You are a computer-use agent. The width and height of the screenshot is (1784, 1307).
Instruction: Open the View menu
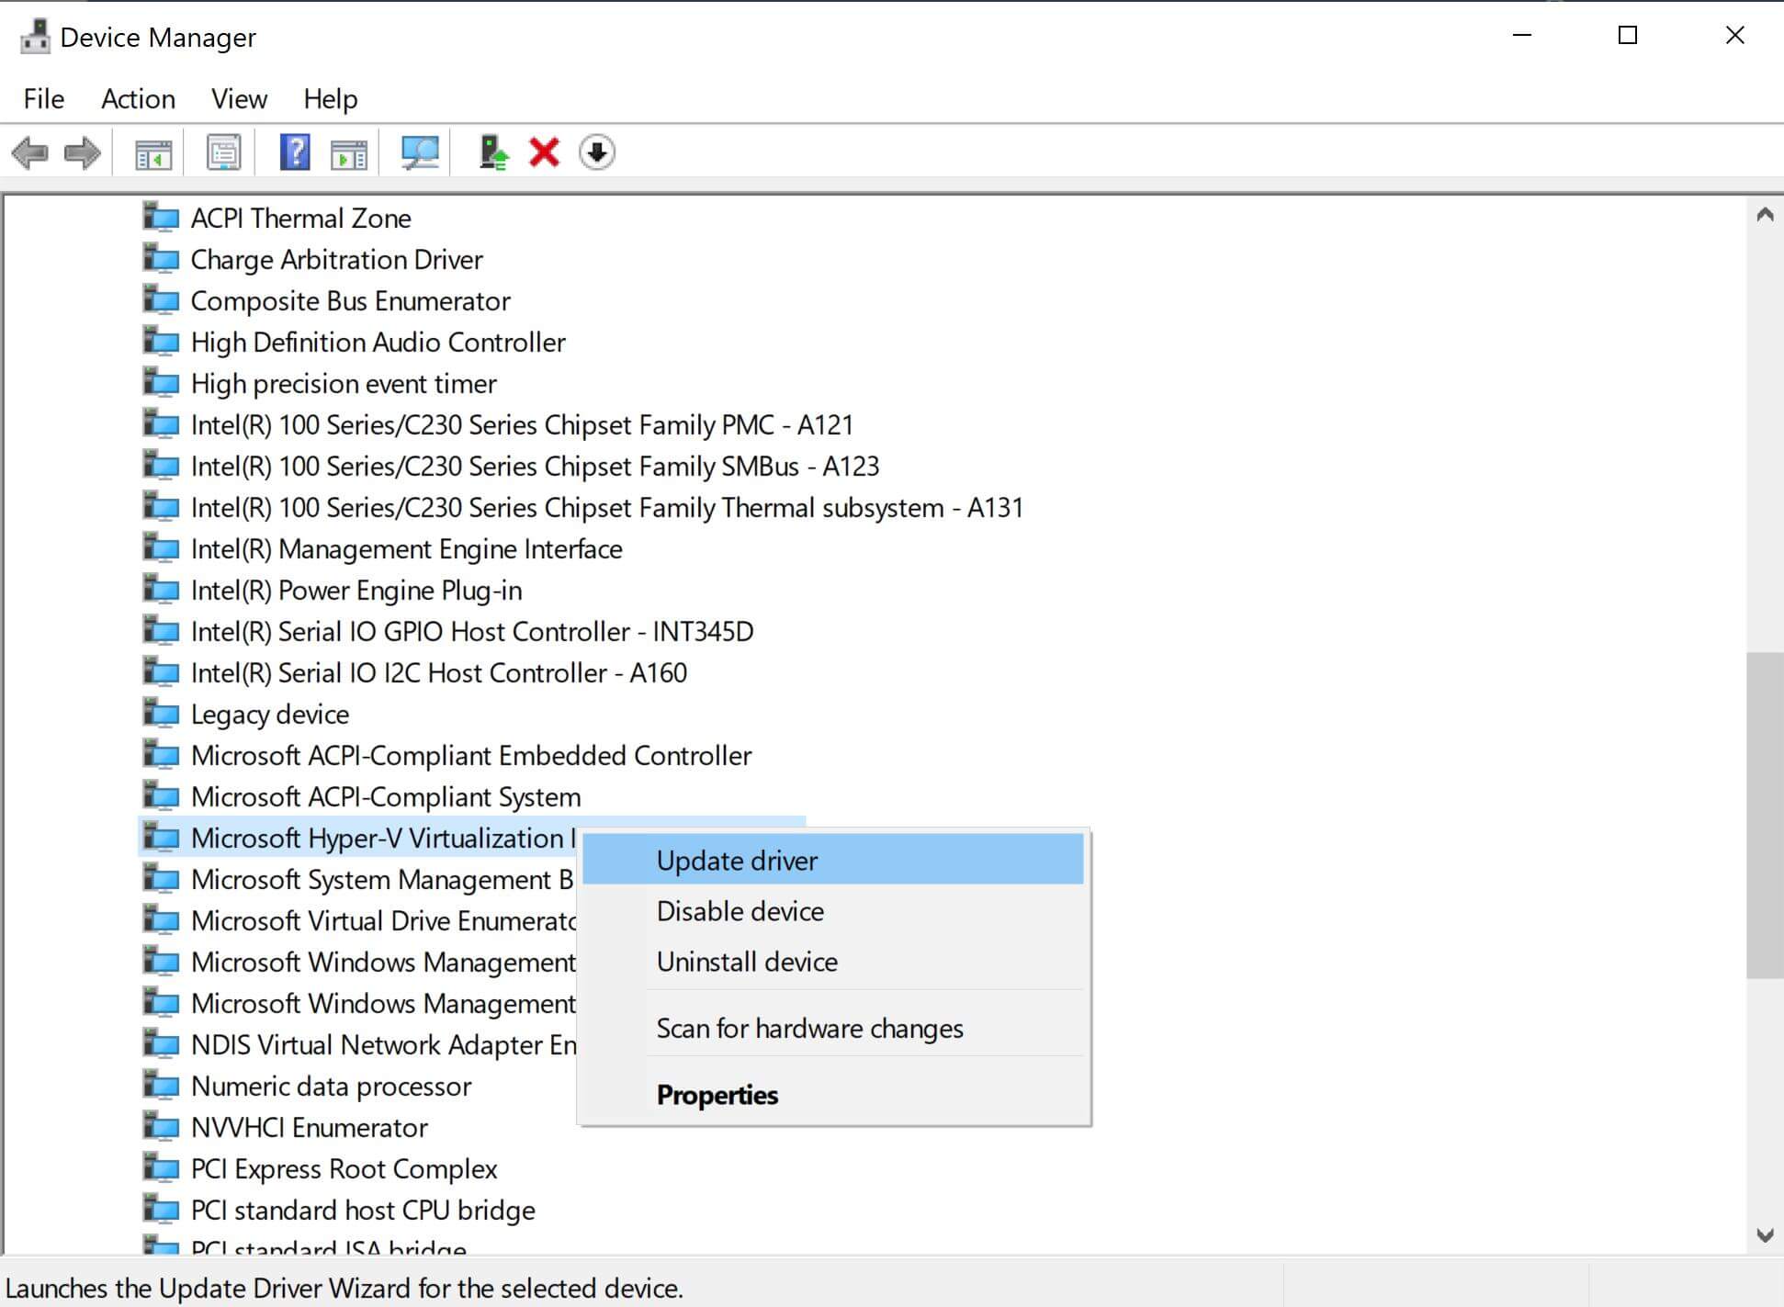point(239,98)
